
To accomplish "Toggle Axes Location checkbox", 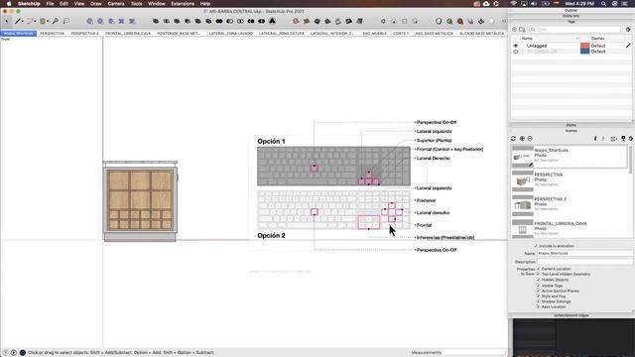I will [538, 306].
